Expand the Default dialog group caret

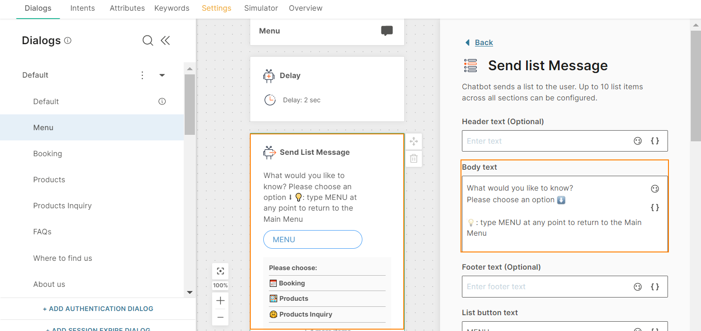click(x=162, y=75)
